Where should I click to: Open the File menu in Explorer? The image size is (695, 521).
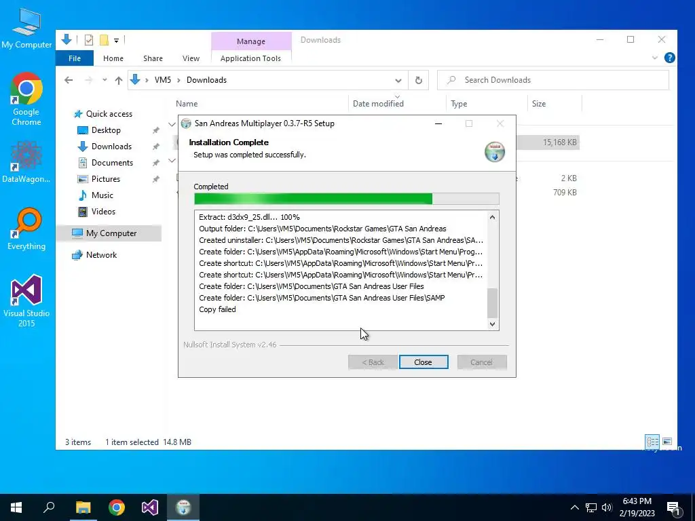(x=75, y=58)
